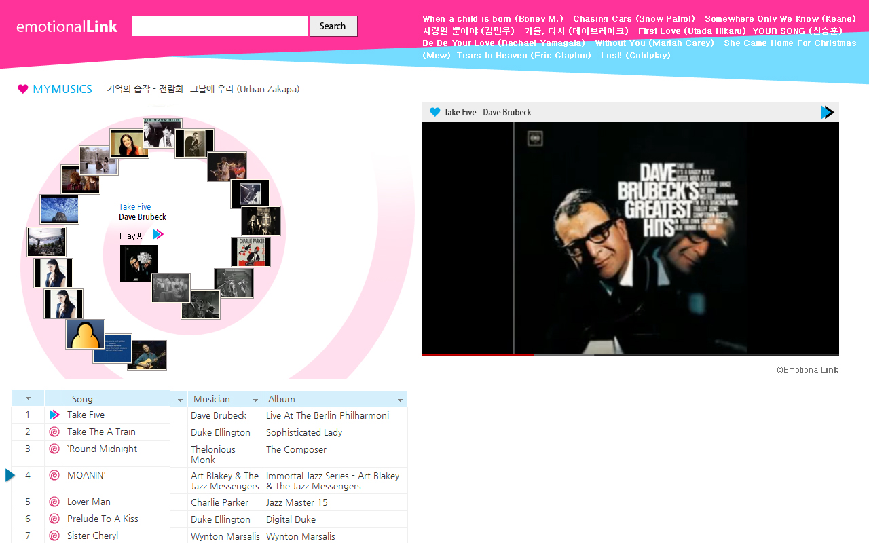Select the yellow person avatar thumbnail
Viewport: 869px width, 543px height.
click(85, 335)
